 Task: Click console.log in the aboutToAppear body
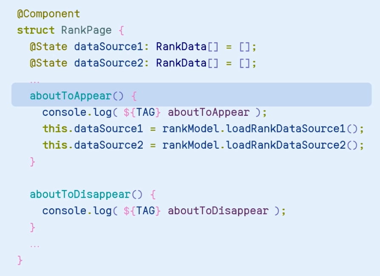[x=77, y=112]
